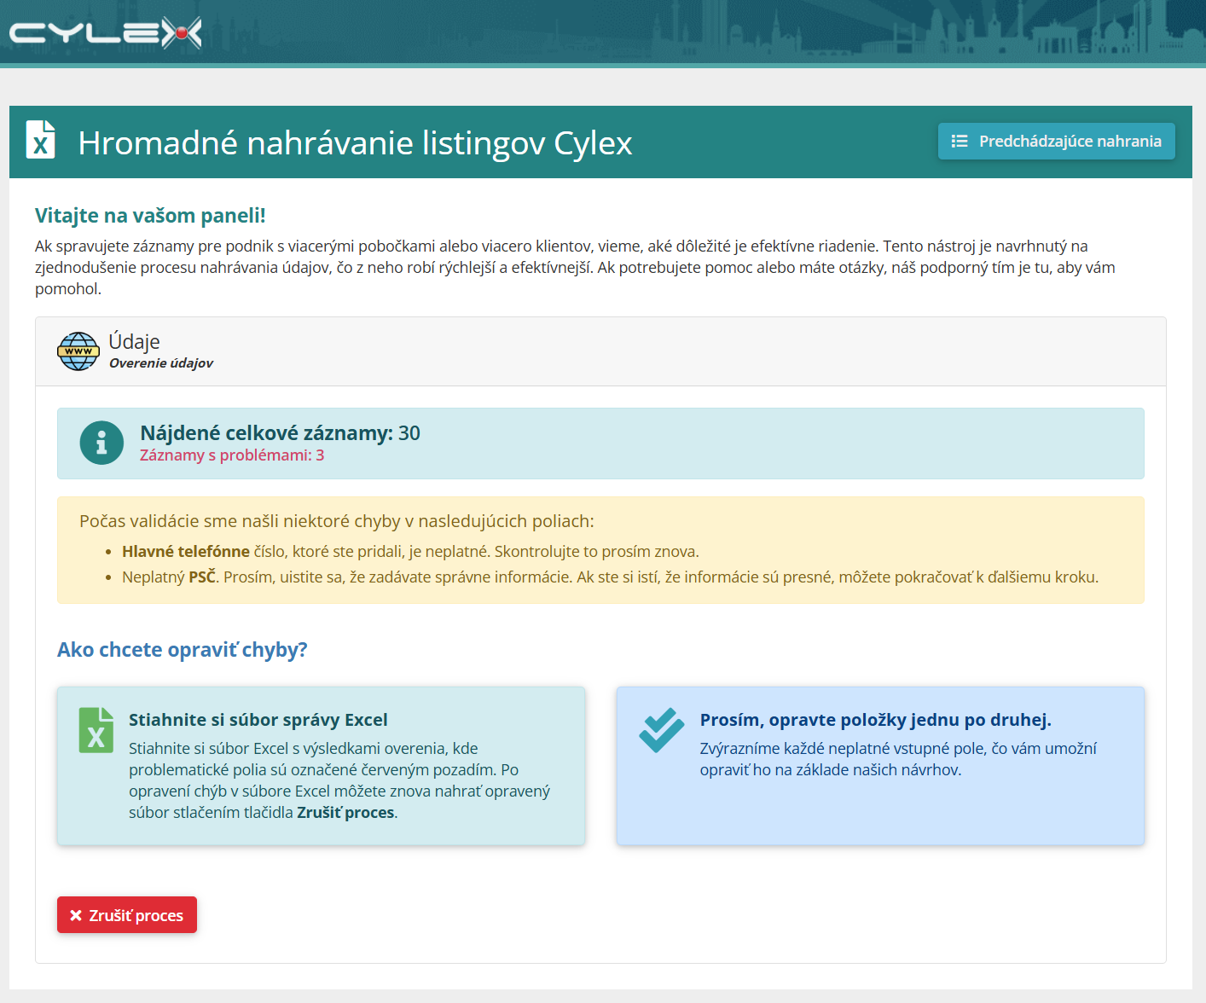Click the green Excel icon in download card
Screen dimensions: 1206x1003
(x=96, y=730)
